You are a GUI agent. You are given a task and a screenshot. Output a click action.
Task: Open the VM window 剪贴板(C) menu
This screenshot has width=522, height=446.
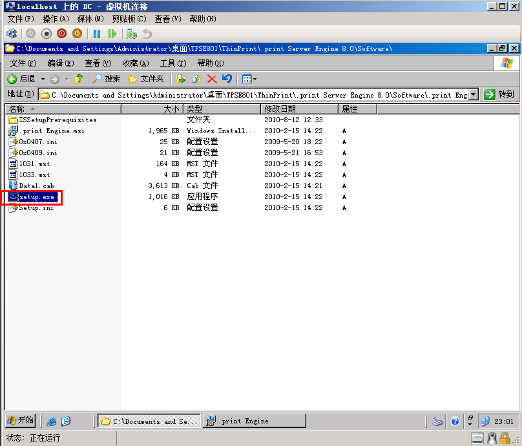click(x=129, y=19)
